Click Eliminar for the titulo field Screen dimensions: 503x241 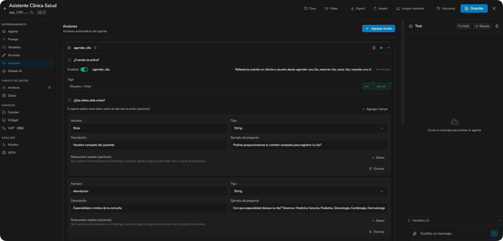377,169
